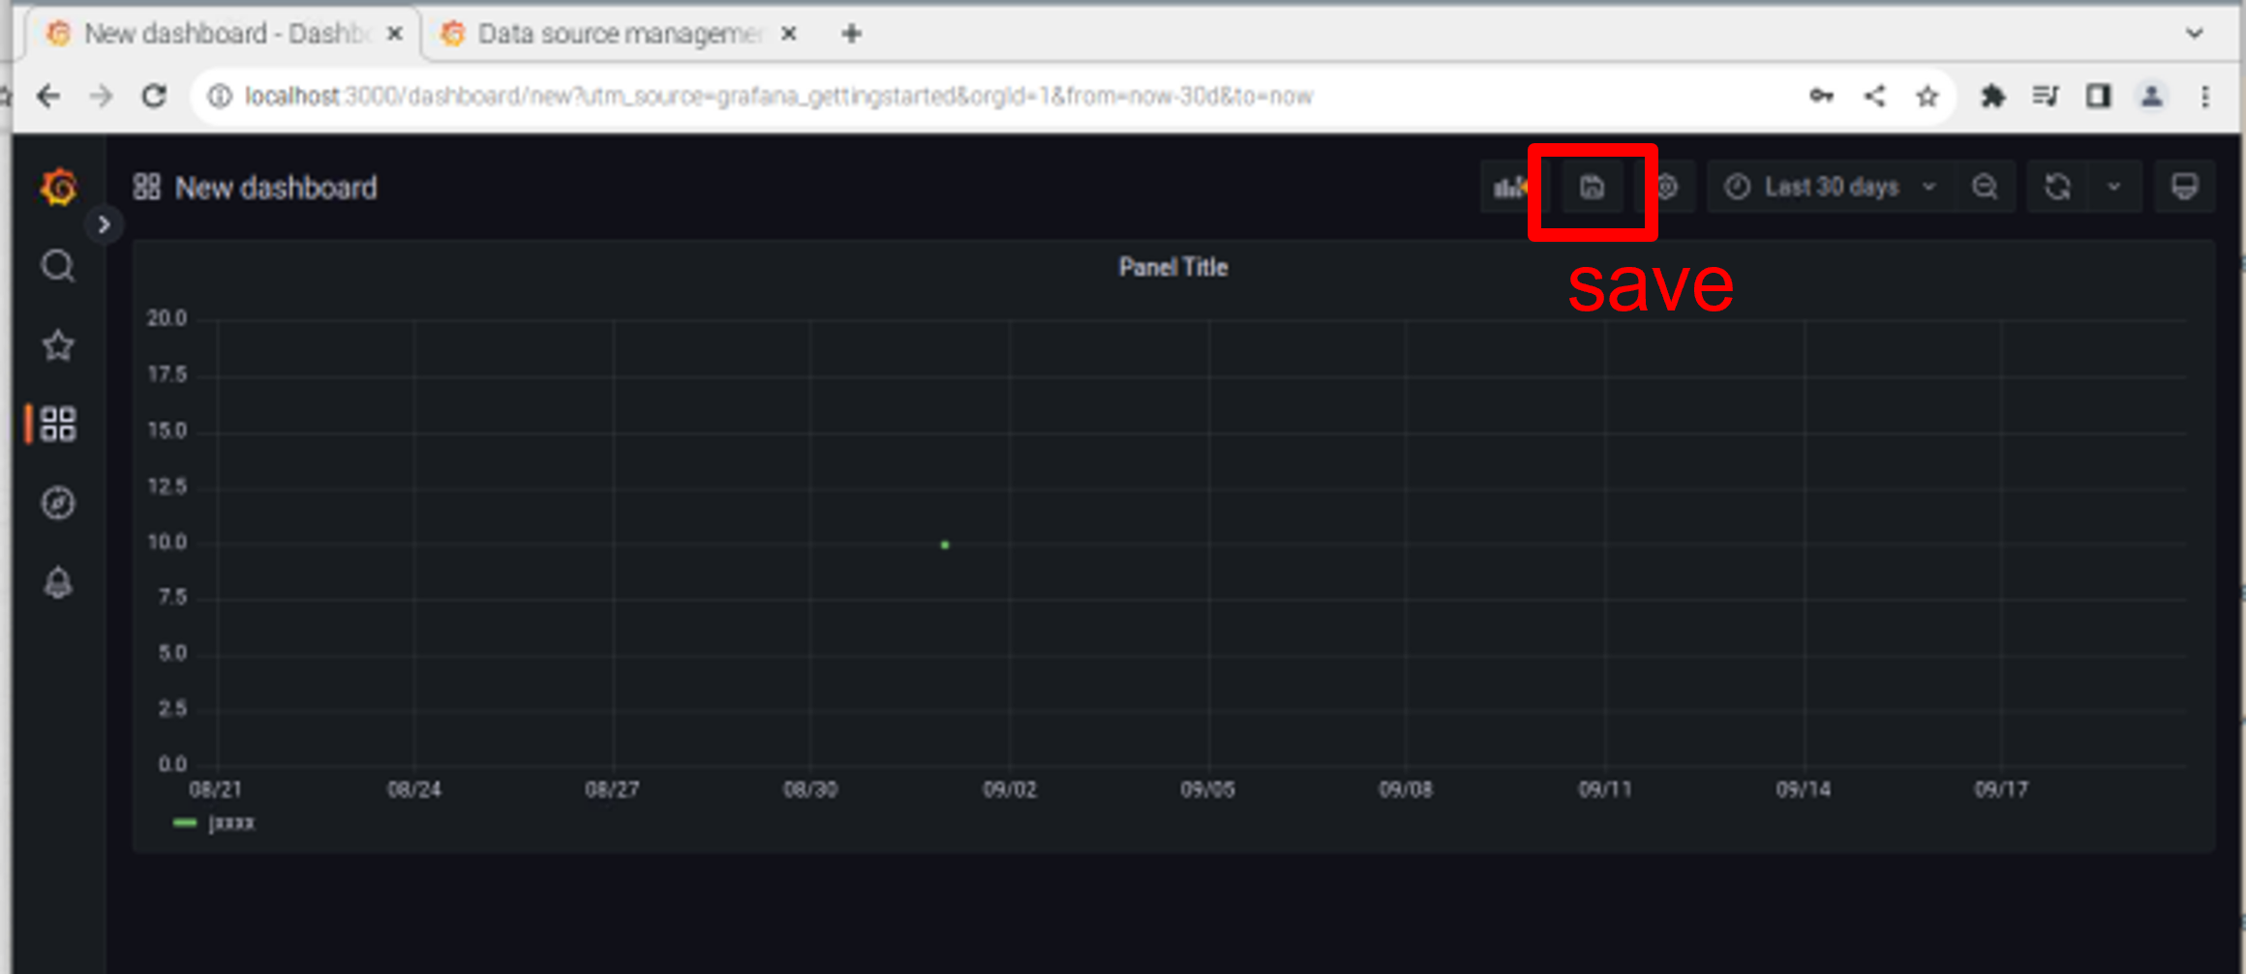Open the Last 30 days time picker
Screen dimensions: 2246x974
coord(1830,187)
